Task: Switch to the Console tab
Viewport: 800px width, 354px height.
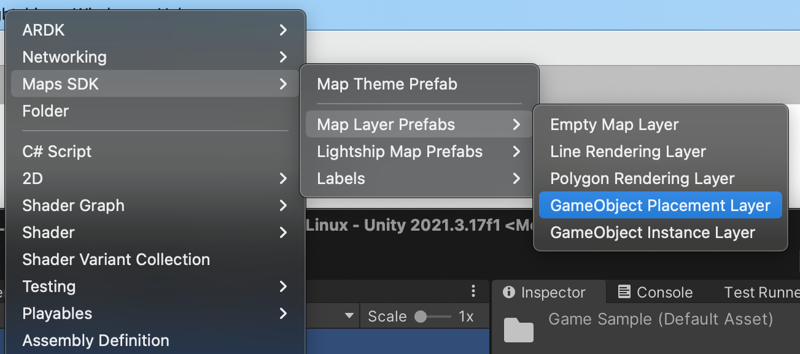Action: click(656, 293)
